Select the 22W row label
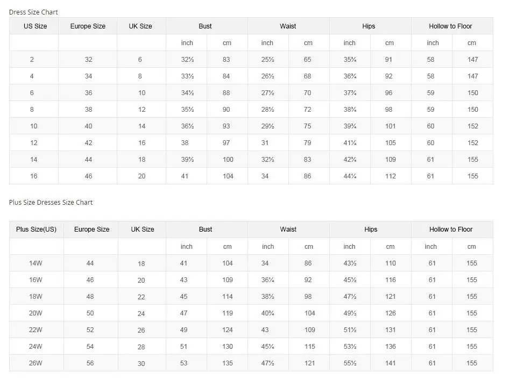The image size is (510, 388). tap(36, 330)
